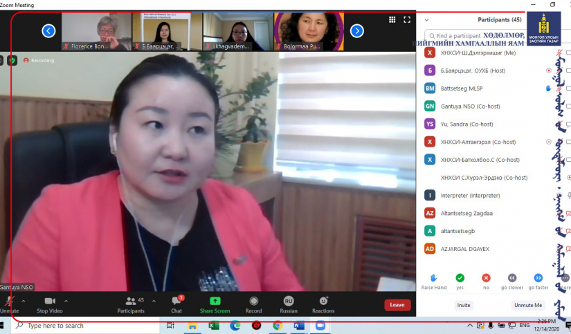Click the green Share Screen icon

coord(215,301)
